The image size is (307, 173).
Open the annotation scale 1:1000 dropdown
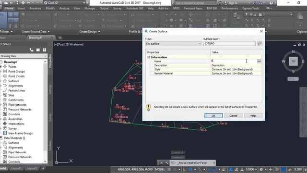tap(251, 169)
